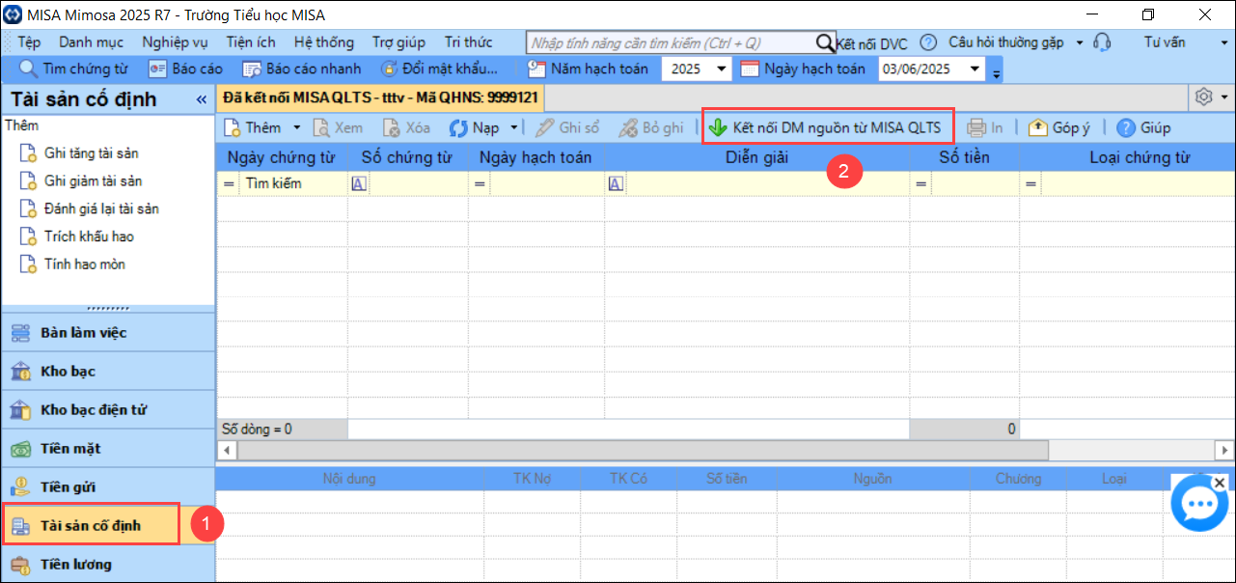1236x583 pixels.
Task: Click Kết nối DVC
Action: (x=873, y=43)
